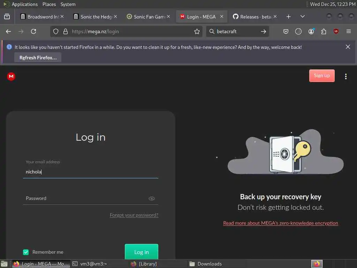357x268 pixels.
Task: Click the padlock site security icon
Action: click(x=66, y=31)
